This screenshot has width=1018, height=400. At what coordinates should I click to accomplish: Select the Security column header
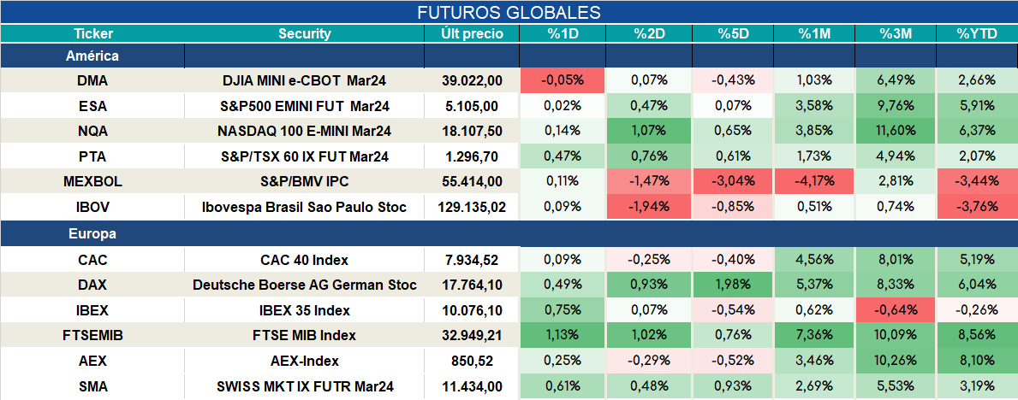pos(305,34)
